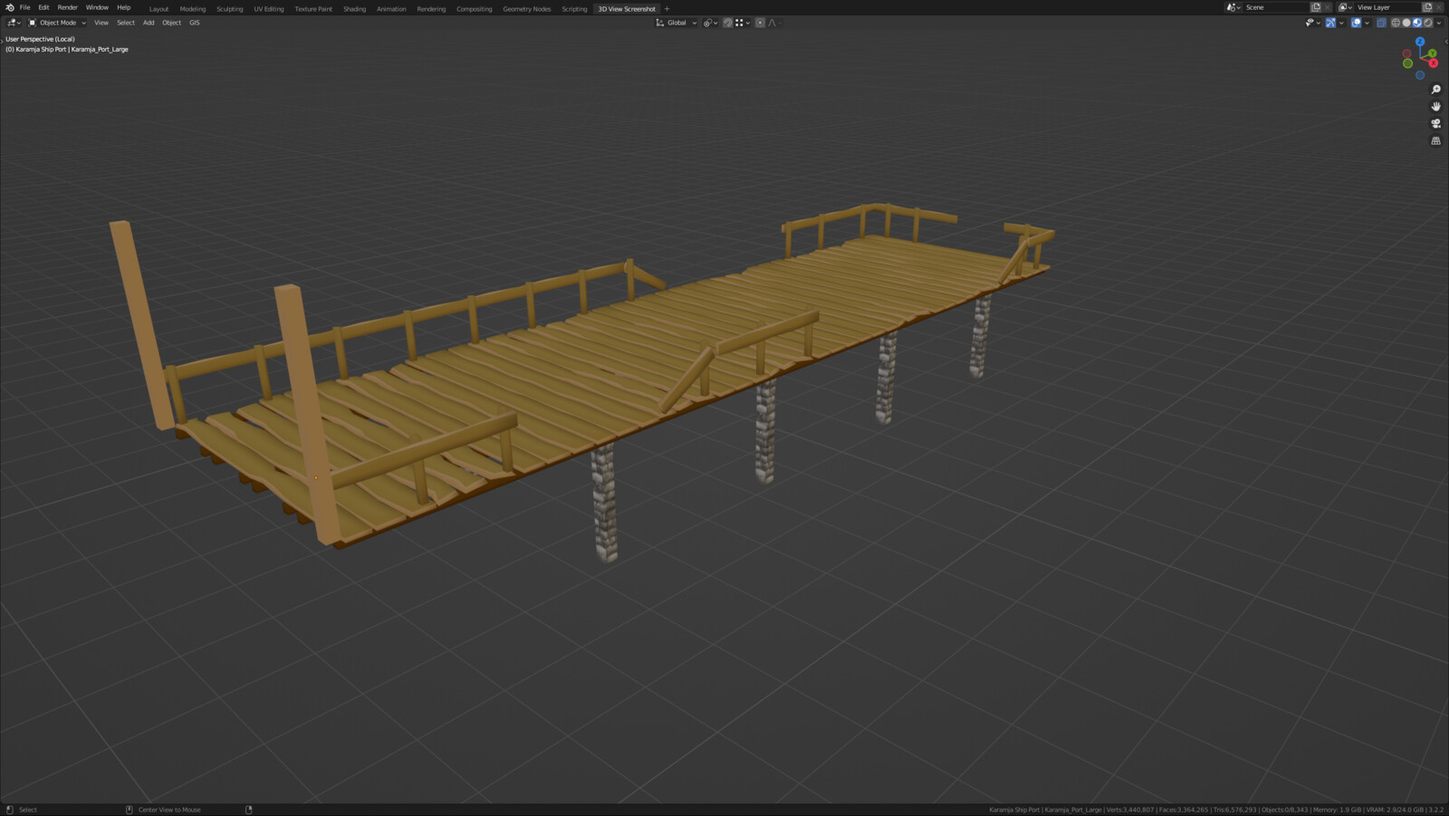This screenshot has width=1449, height=816.
Task: Toggle the viewport gizmos button
Action: pyautogui.click(x=1330, y=23)
